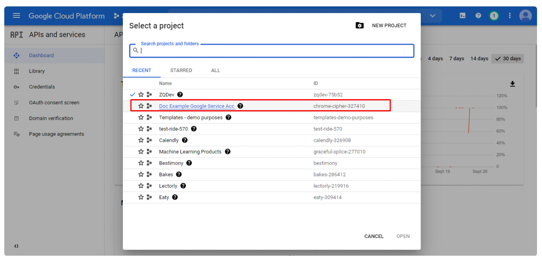Click the help icon beside Machine Learning Products
This screenshot has height=261, width=542.
pyautogui.click(x=228, y=151)
